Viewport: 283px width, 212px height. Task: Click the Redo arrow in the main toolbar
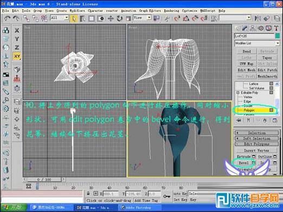[x=16, y=18]
